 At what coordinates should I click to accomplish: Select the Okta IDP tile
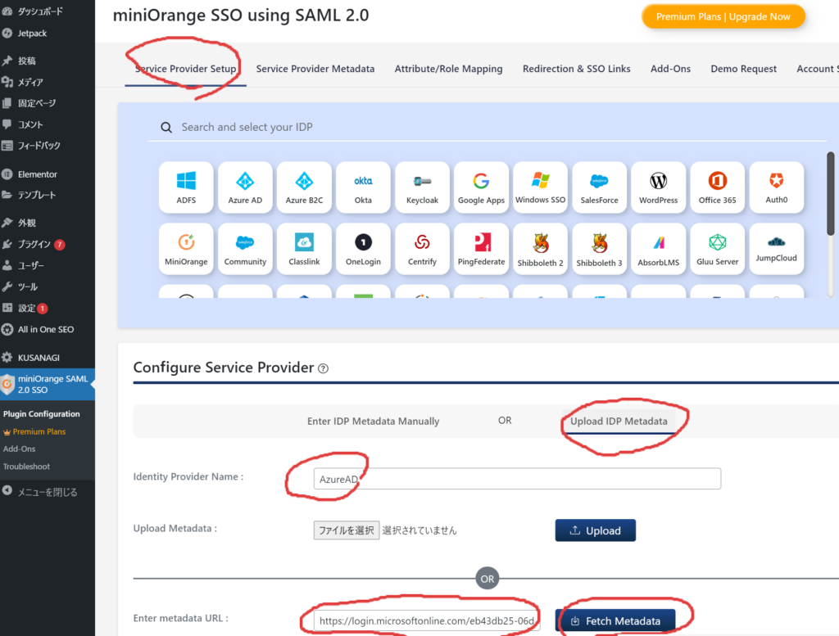363,187
